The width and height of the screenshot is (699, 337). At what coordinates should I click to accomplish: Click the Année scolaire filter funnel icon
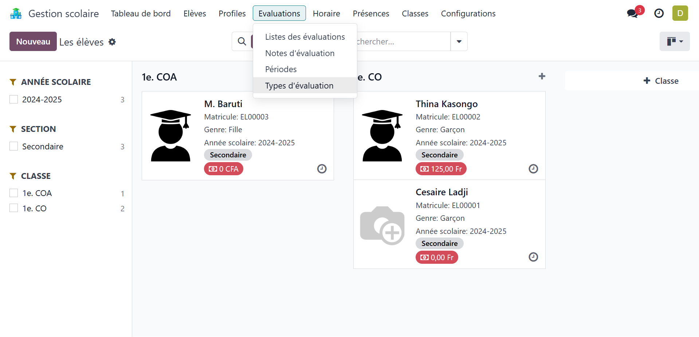[x=13, y=82]
